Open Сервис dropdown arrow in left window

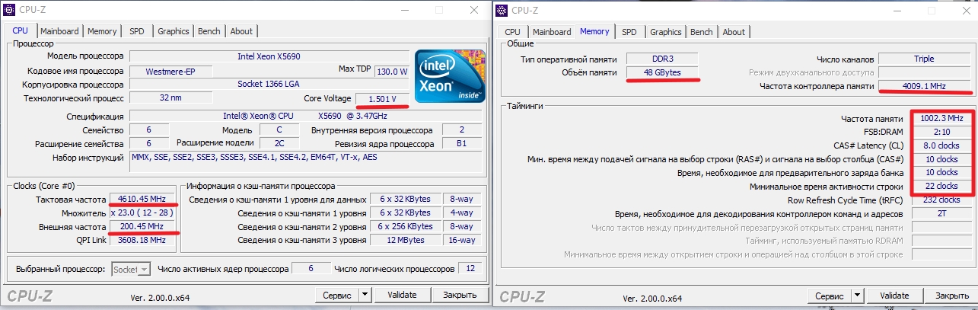coord(364,295)
